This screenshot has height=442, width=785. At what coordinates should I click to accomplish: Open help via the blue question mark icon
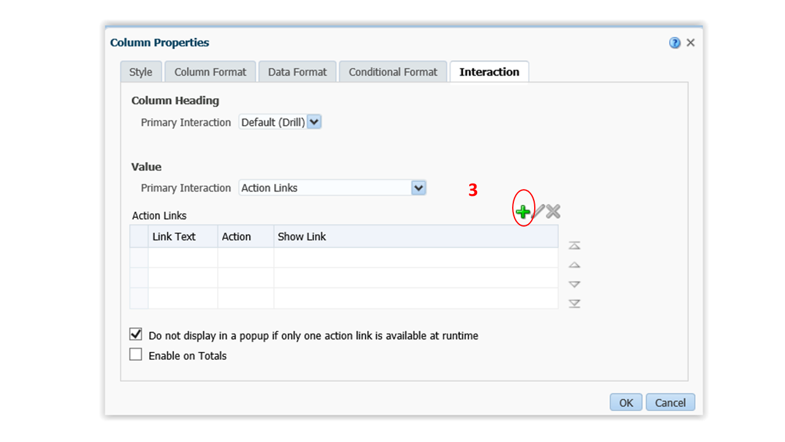point(675,43)
